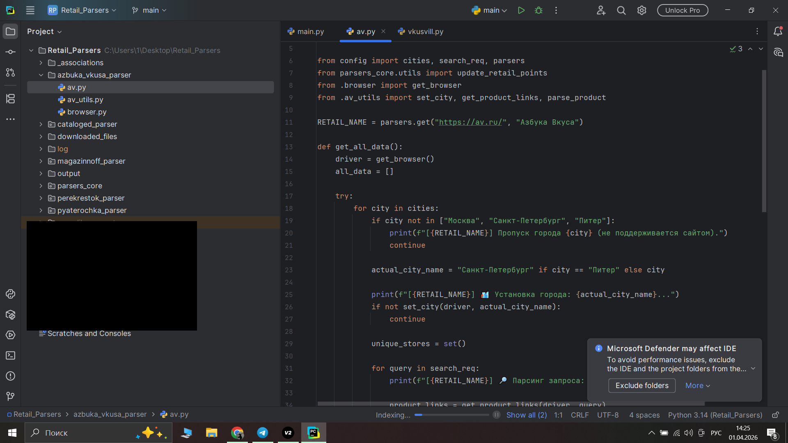Go to next highlighted problem arrow
The height and width of the screenshot is (443, 788).
pyautogui.click(x=761, y=49)
